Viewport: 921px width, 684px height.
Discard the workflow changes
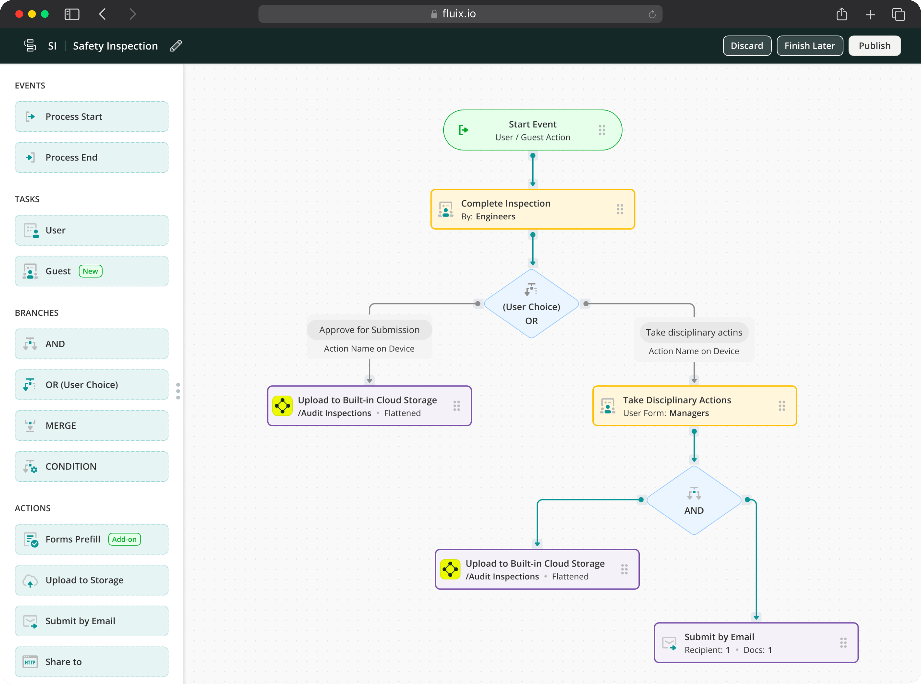coord(747,45)
